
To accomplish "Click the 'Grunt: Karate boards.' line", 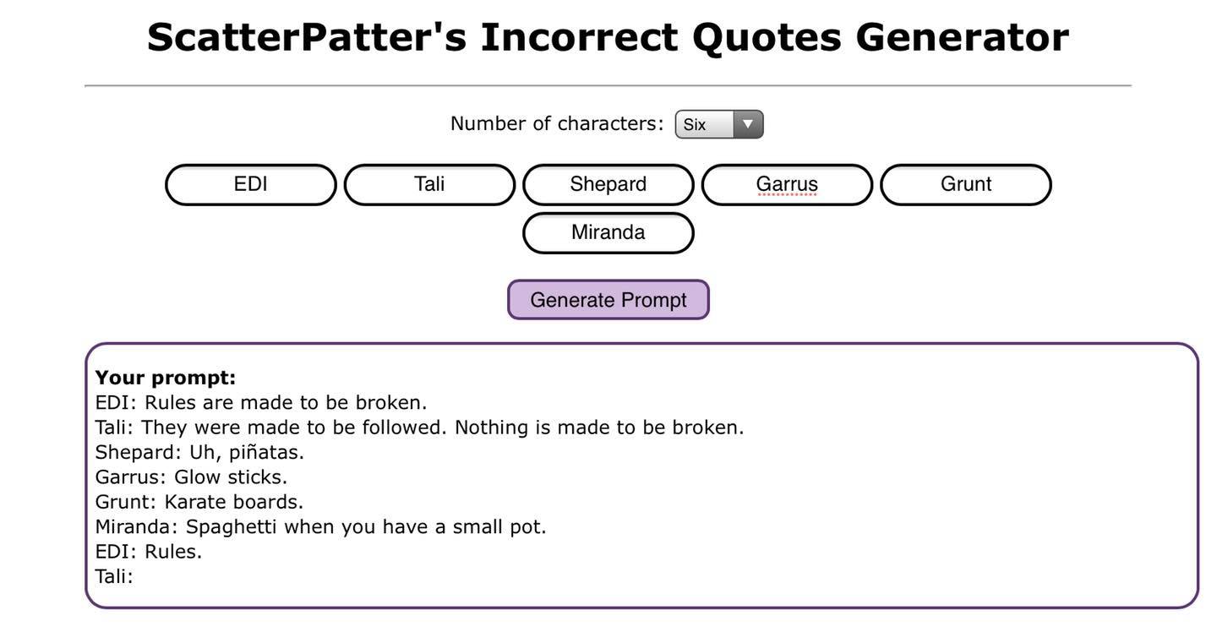I will (x=199, y=502).
